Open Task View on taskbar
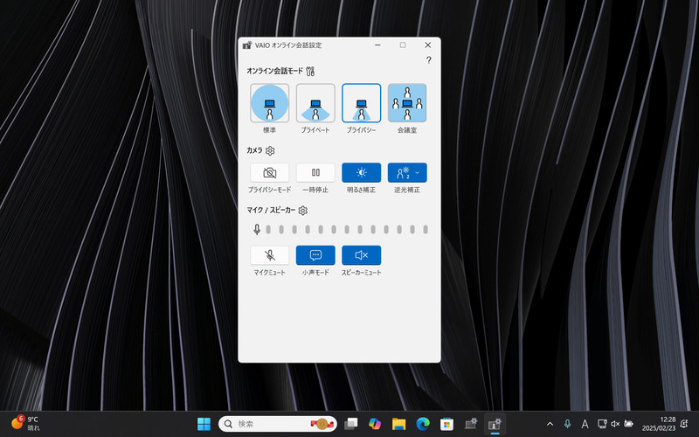The width and height of the screenshot is (699, 437). point(351,424)
